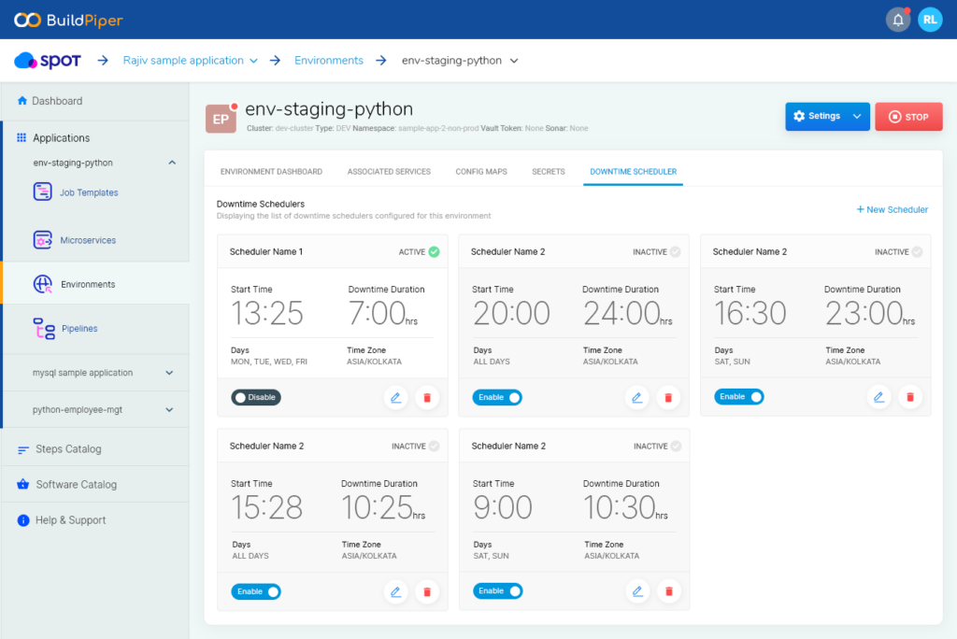Click the RL user avatar
The height and width of the screenshot is (639, 957).
tap(929, 20)
